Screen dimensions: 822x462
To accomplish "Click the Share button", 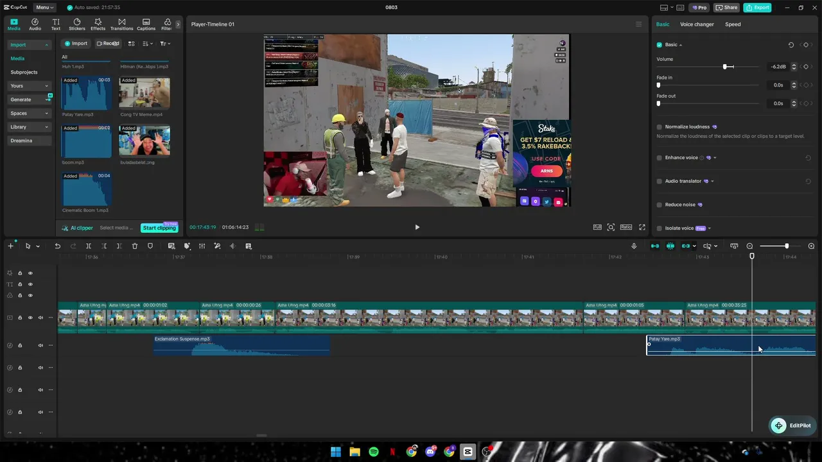I will pos(726,8).
